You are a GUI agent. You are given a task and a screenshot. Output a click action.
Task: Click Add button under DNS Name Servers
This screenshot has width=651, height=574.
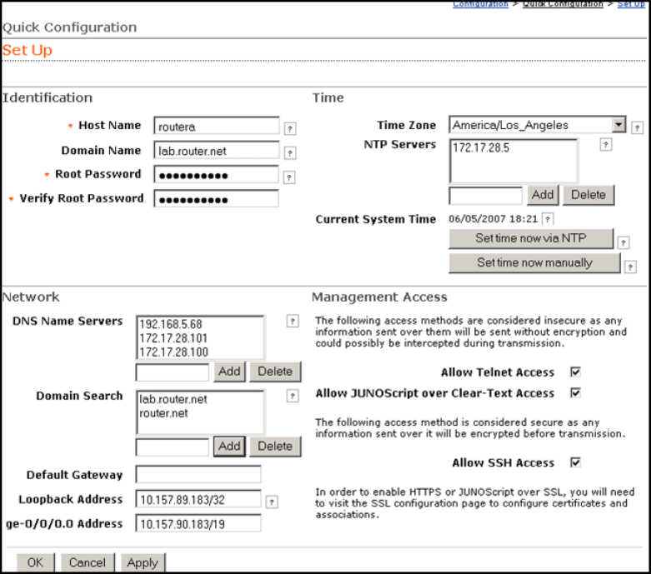pos(229,372)
